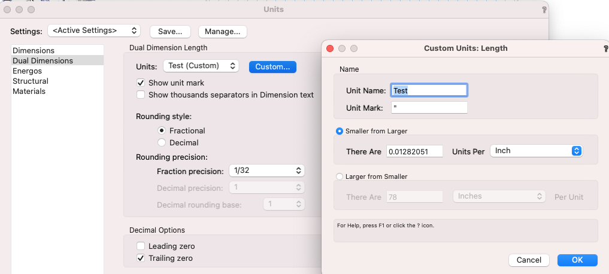Select the Fractional rounding style

[x=162, y=130]
